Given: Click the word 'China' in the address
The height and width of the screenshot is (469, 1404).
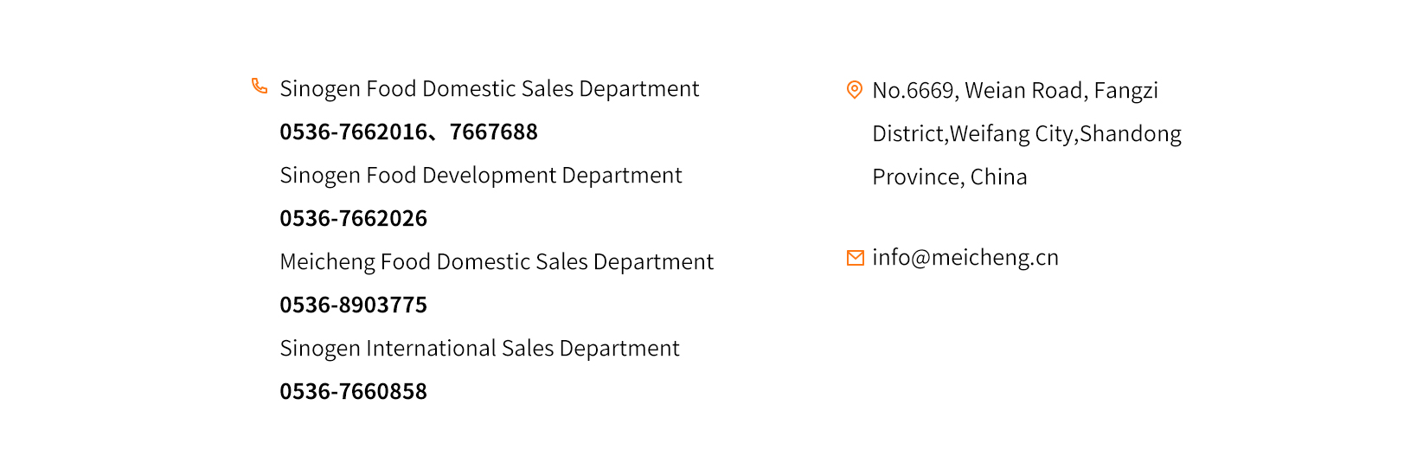Looking at the screenshot, I should [998, 177].
